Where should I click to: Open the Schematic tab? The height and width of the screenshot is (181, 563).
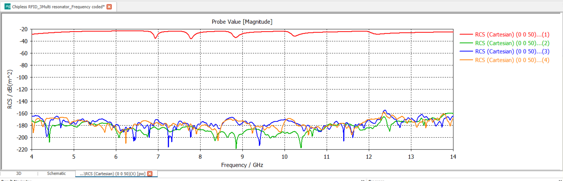coord(56,173)
